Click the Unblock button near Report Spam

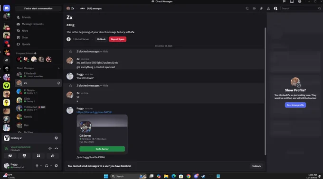click(101, 39)
